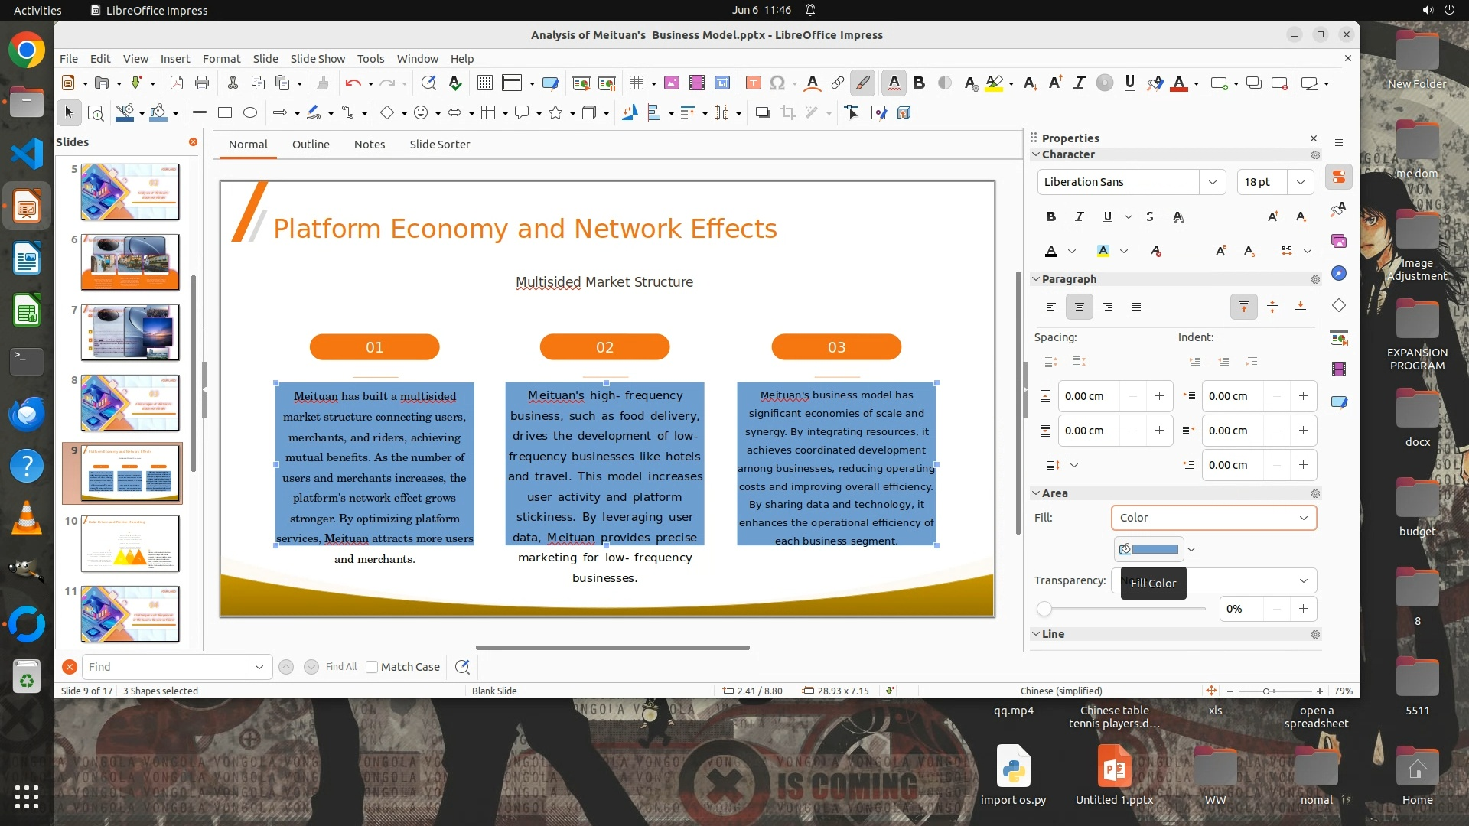Viewport: 1469px width, 826px height.
Task: Open the font name Liberation Sans dropdown
Action: tap(1212, 182)
